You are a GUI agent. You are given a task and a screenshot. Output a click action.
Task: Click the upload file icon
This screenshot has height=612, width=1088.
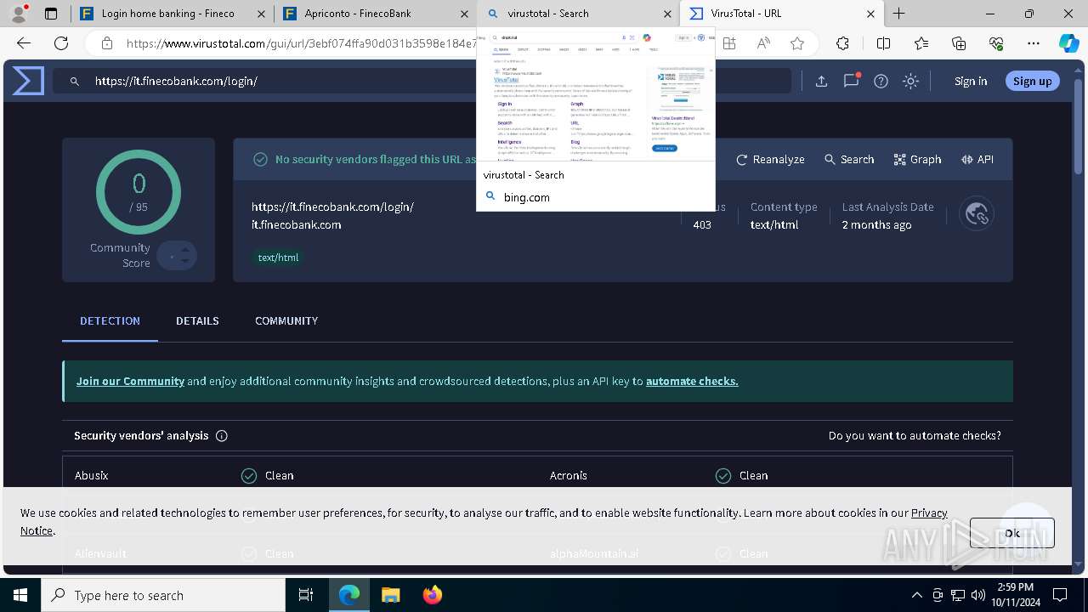(821, 82)
